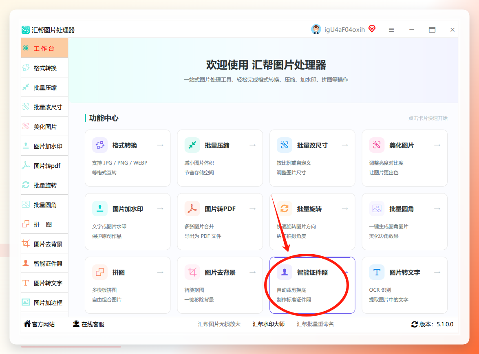The width and height of the screenshot is (479, 354).
Task: Click the arrow on 拼图 card
Action: point(160,272)
